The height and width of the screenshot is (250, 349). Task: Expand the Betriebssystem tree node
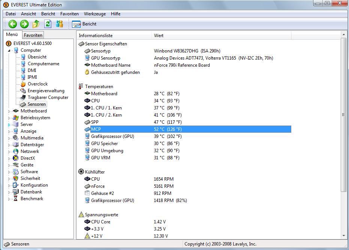click(x=9, y=118)
